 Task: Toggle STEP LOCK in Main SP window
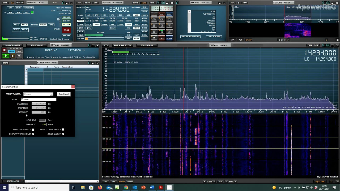(313, 45)
